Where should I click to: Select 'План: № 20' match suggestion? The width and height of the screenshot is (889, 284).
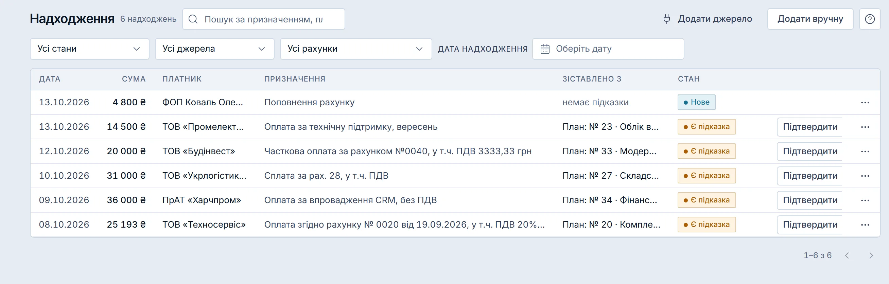[611, 225]
